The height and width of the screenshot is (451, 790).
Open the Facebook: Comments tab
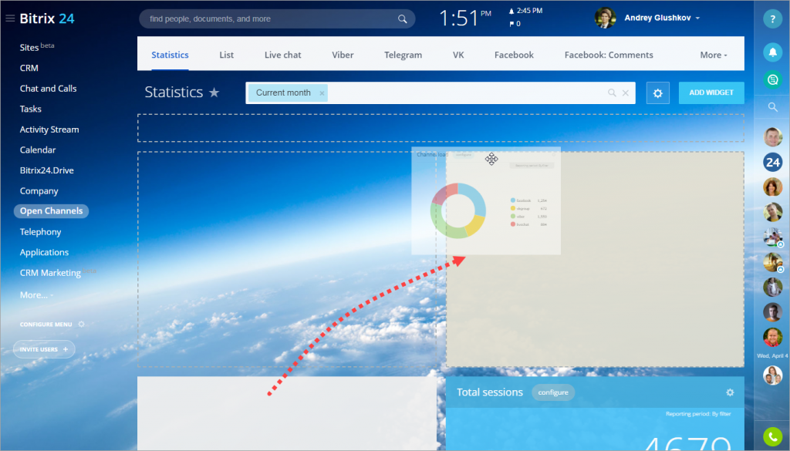coord(609,55)
